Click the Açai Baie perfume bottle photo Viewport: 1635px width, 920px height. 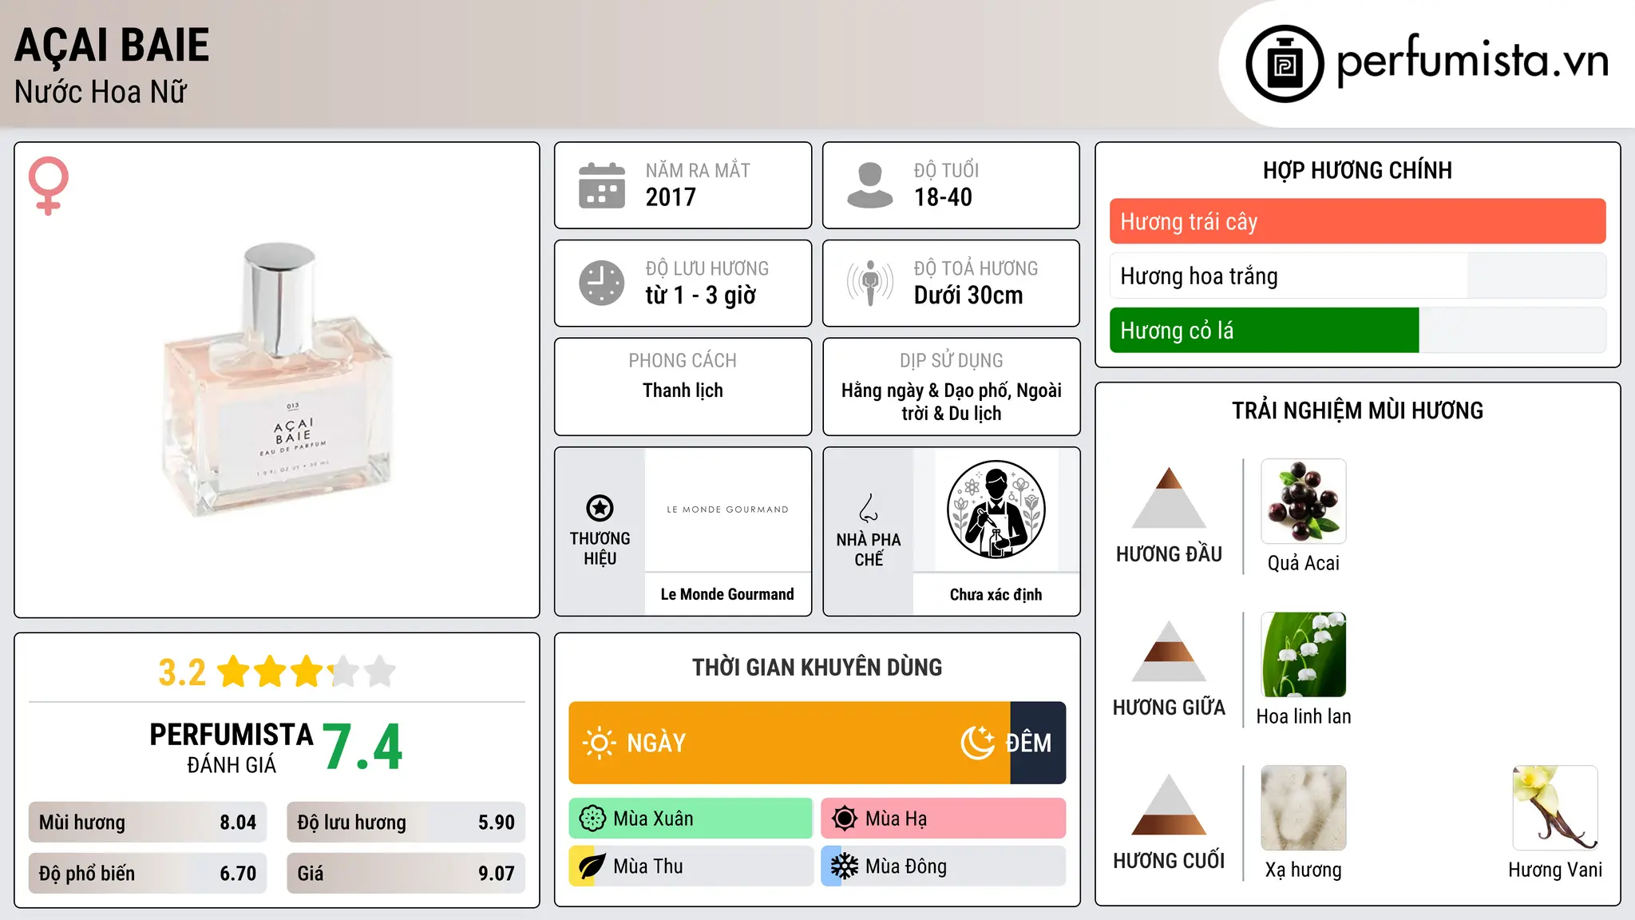277,379
